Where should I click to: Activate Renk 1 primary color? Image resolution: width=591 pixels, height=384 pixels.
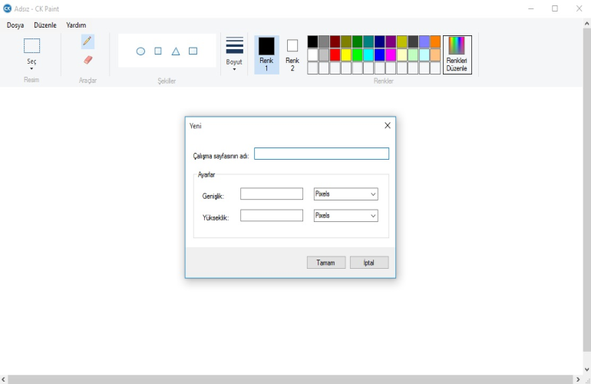click(x=266, y=54)
